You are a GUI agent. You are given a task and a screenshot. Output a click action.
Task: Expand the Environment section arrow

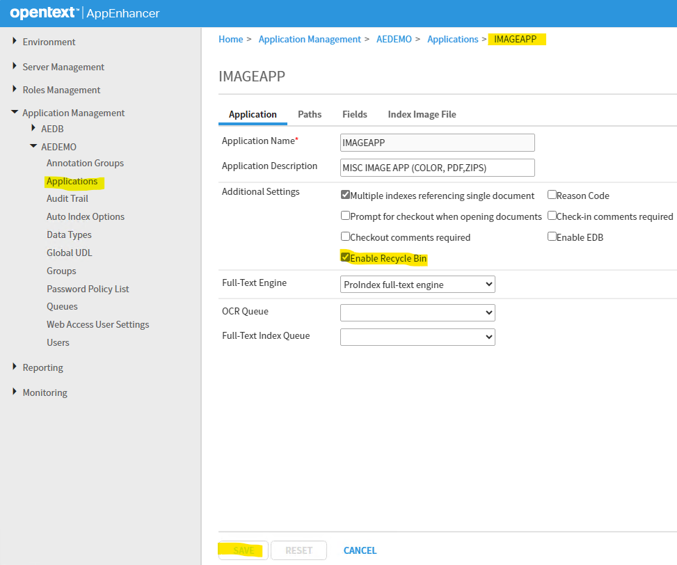15,42
